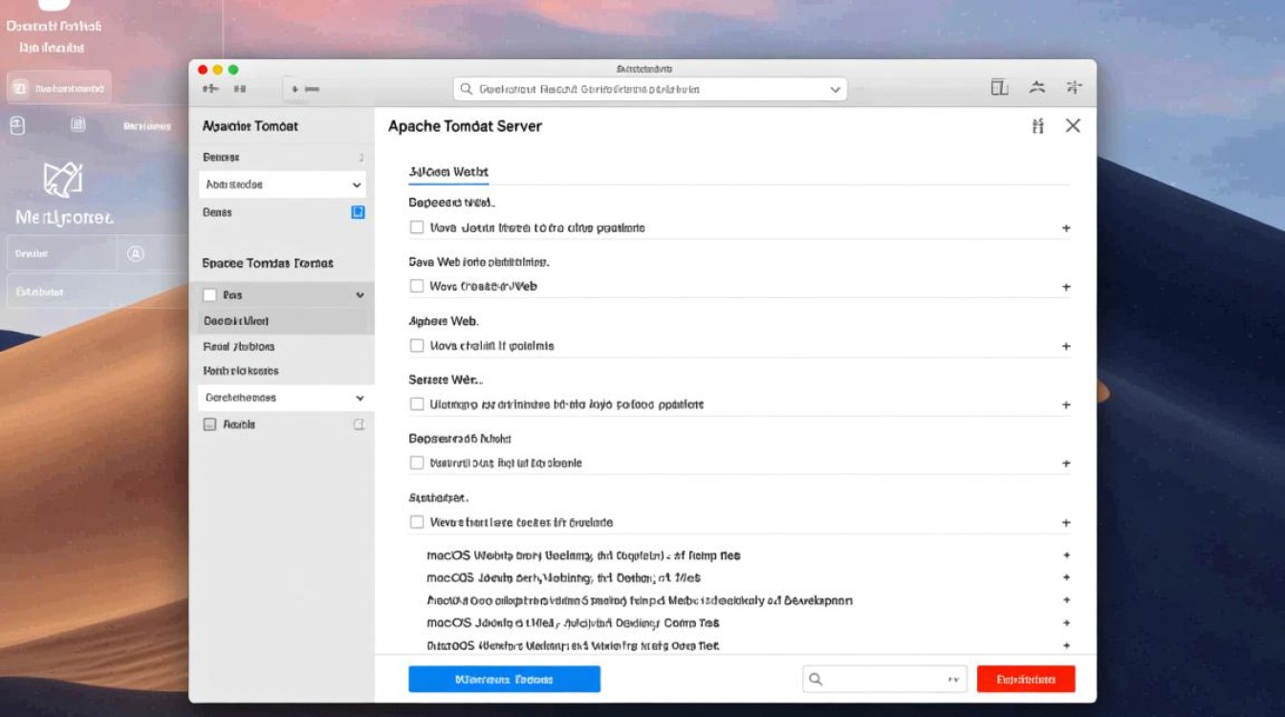Screen dimensions: 1285x717
Task: Check the first checkbox below the underlined tab
Action: (x=417, y=228)
